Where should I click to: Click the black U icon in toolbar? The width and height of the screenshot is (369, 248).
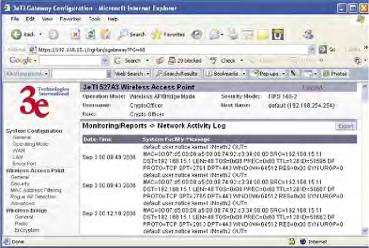[x=278, y=35]
